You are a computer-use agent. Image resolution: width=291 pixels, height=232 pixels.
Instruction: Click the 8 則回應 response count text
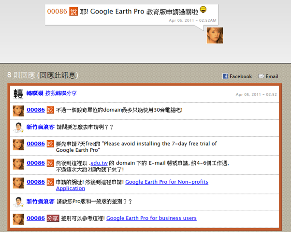[x=21, y=75]
